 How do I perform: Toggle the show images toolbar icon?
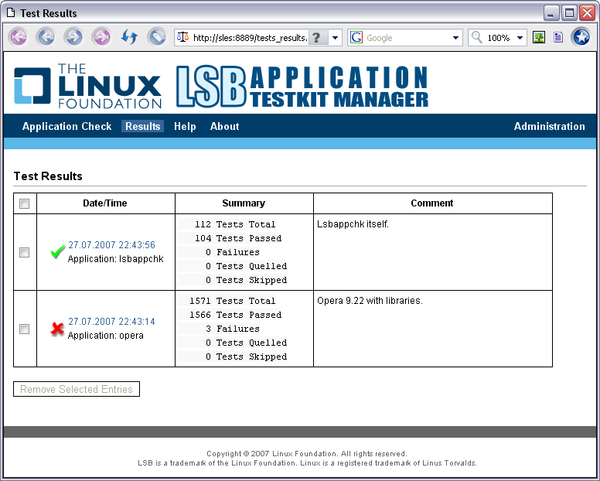539,37
